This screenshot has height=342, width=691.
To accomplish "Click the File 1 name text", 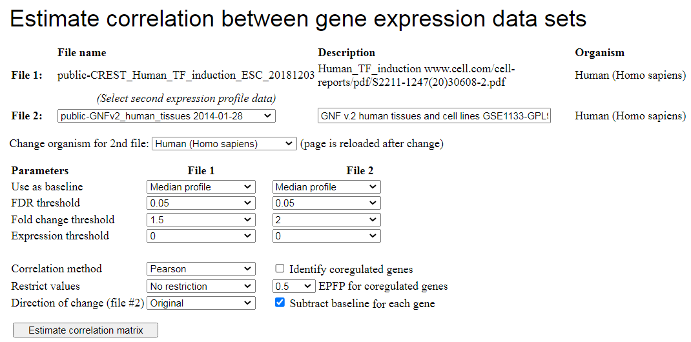I will tap(186, 75).
